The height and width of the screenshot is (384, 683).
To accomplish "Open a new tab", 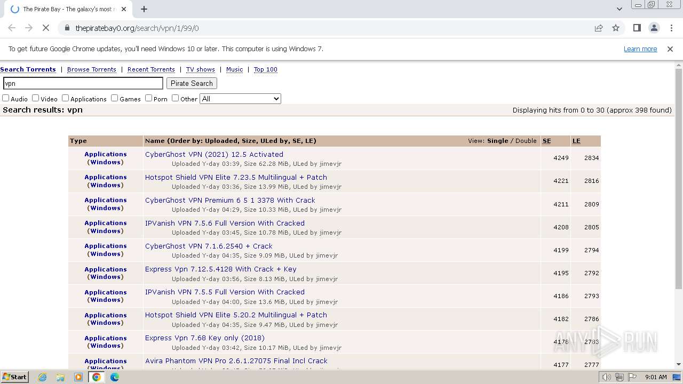I will pyautogui.click(x=144, y=9).
